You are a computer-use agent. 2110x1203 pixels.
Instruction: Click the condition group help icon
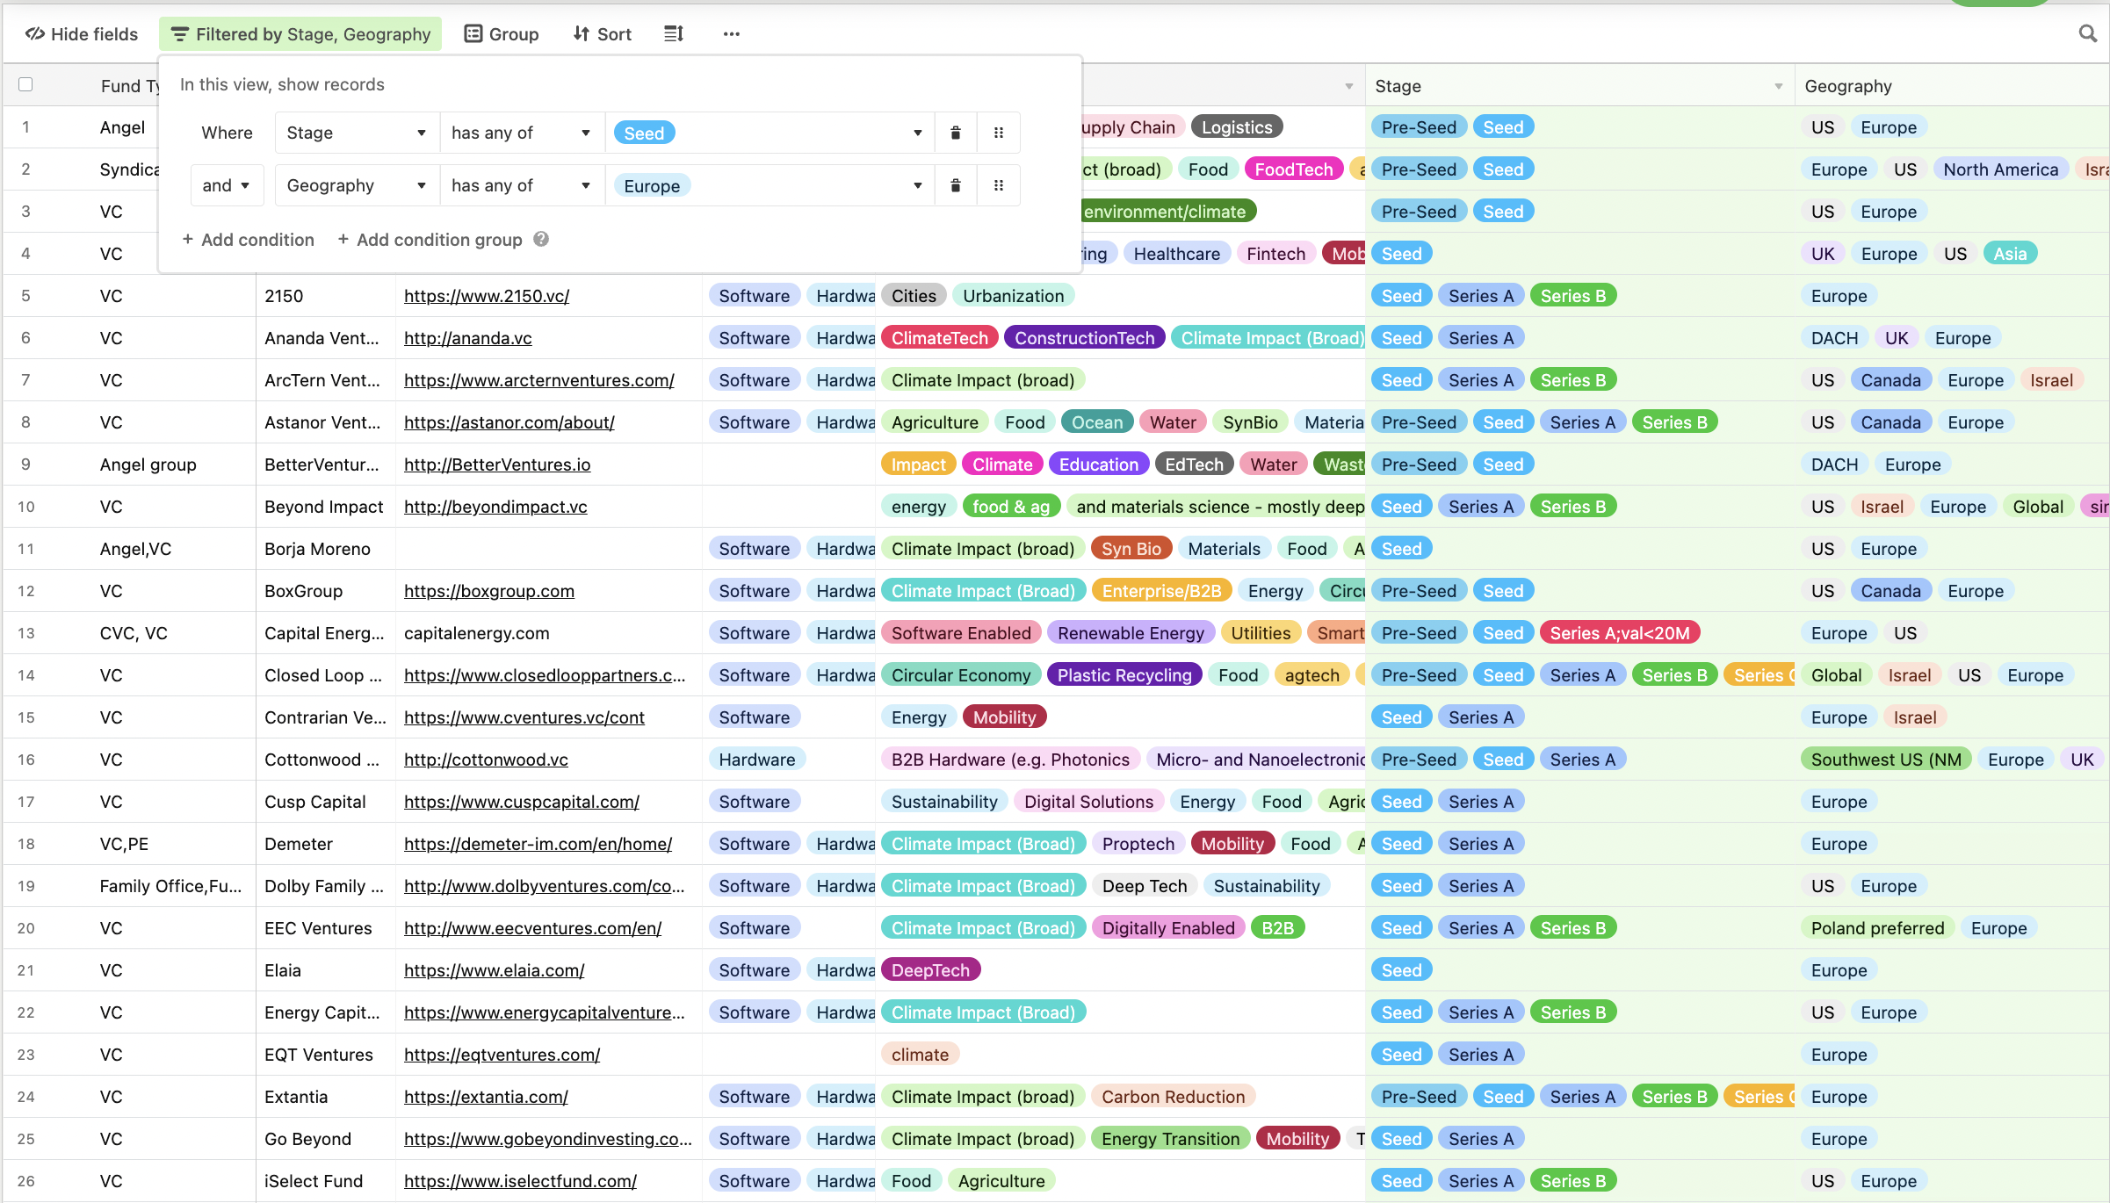click(x=541, y=239)
